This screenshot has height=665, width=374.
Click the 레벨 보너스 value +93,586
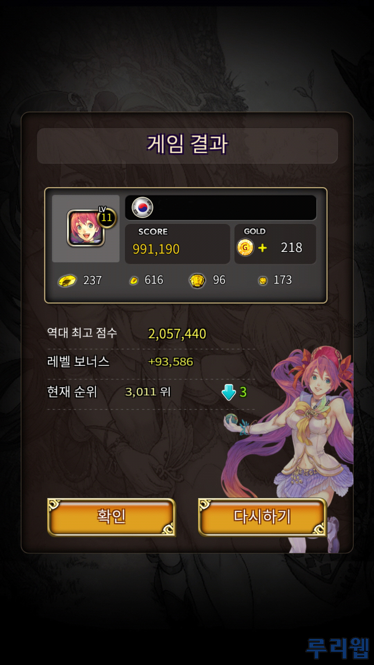171,362
